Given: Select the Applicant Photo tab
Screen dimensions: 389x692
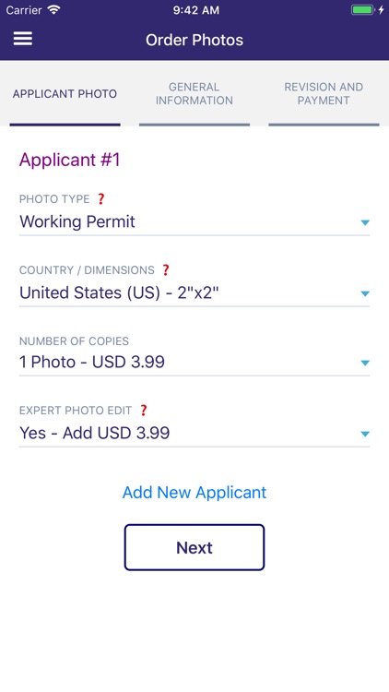Looking at the screenshot, I should coord(65,93).
